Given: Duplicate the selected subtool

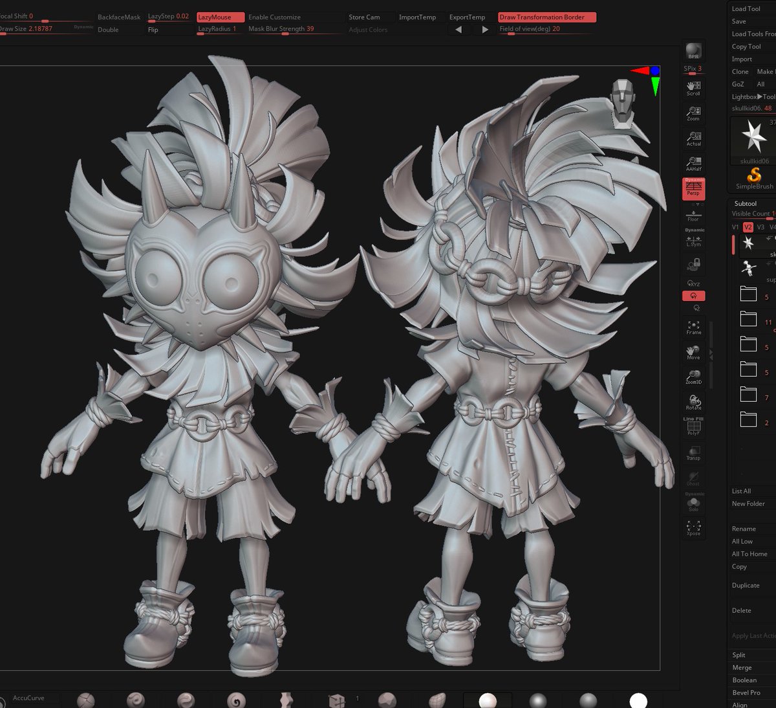Looking at the screenshot, I should 746,586.
